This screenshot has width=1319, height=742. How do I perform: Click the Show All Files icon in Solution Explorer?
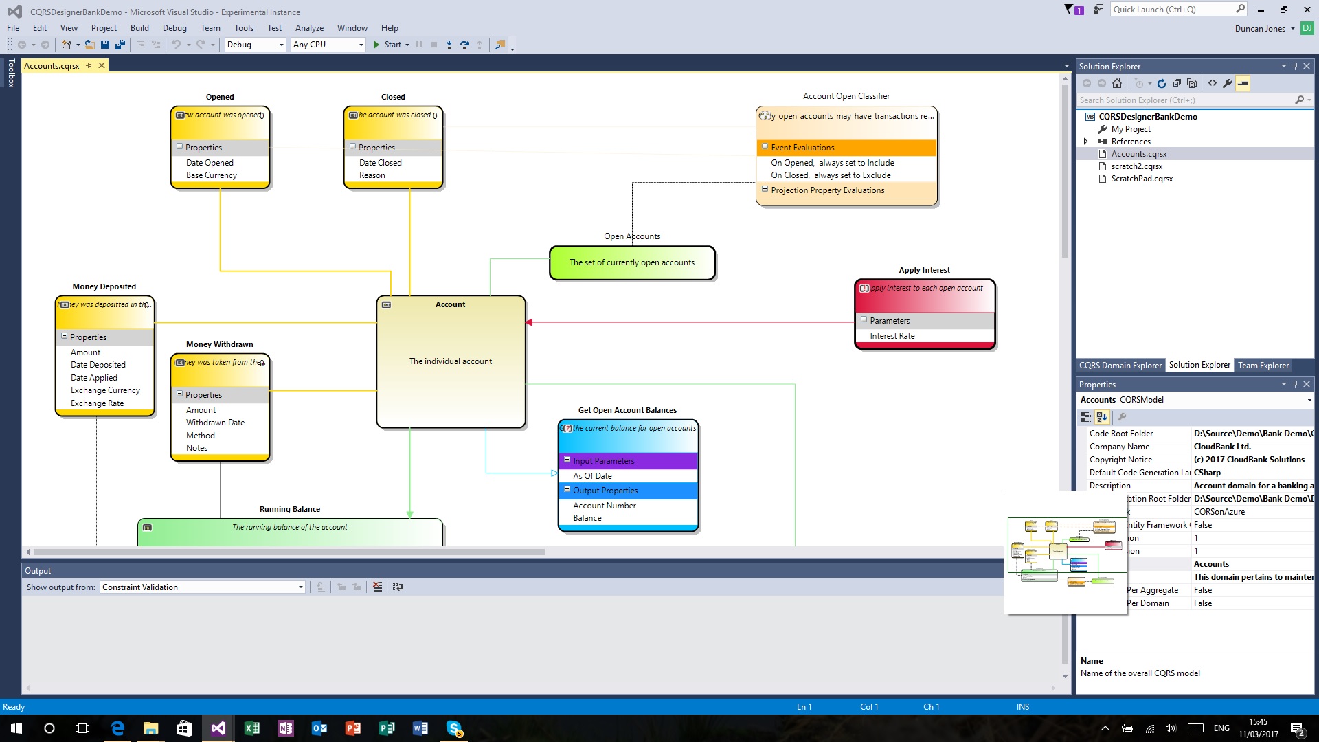[1192, 83]
